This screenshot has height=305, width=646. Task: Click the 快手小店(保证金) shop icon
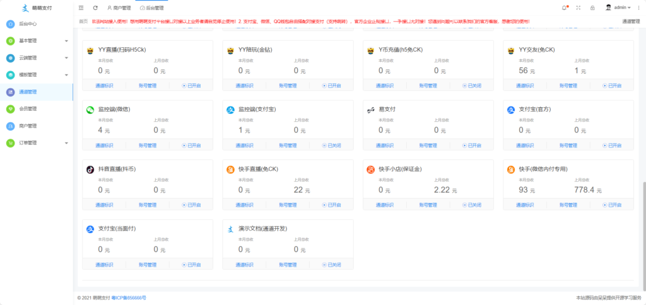tap(371, 170)
